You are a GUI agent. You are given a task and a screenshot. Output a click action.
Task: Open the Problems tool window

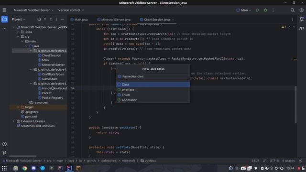coord(4,144)
